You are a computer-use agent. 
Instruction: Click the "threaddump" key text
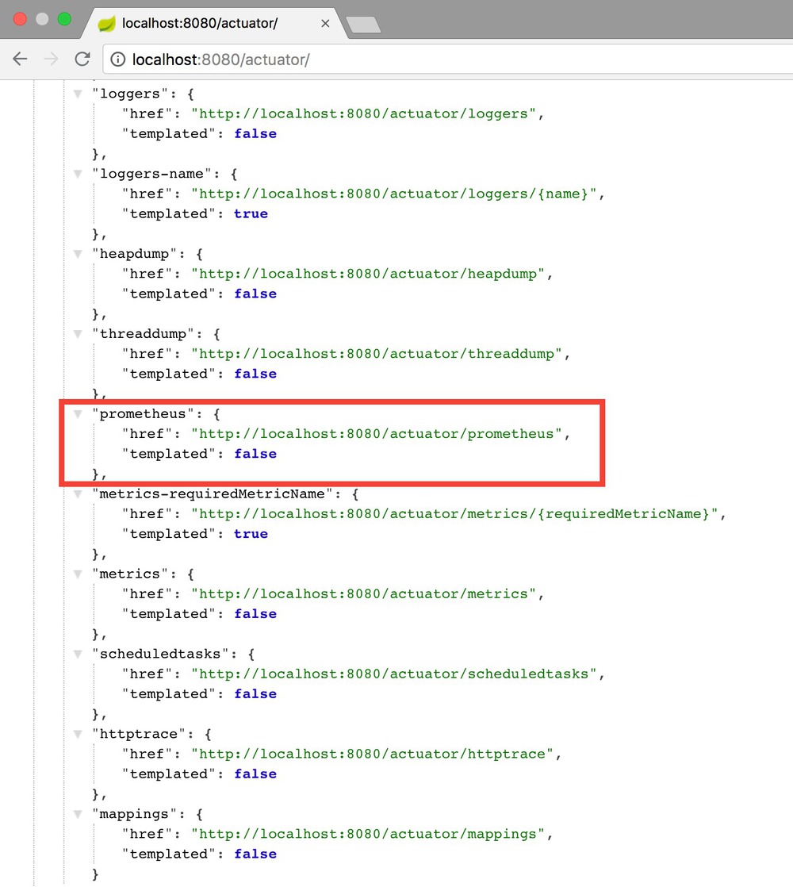pyautogui.click(x=143, y=334)
